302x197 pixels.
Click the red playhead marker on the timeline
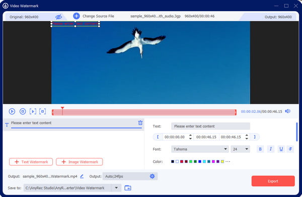click(62, 108)
